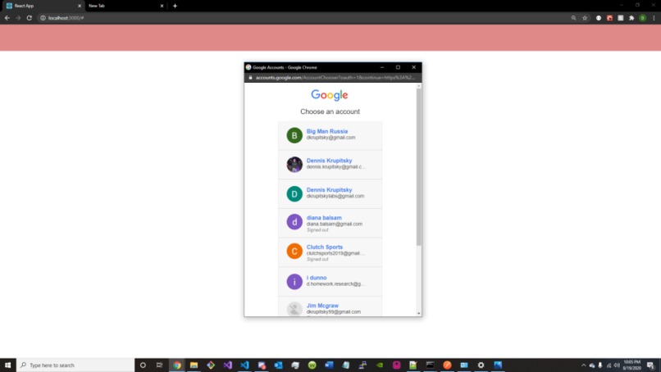Click the Dennis Krupitsky profile photo
The width and height of the screenshot is (661, 372).
pos(294,165)
